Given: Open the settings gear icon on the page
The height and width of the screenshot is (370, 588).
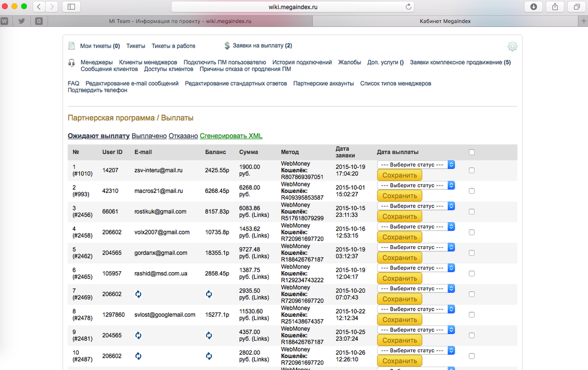Looking at the screenshot, I should (513, 46).
